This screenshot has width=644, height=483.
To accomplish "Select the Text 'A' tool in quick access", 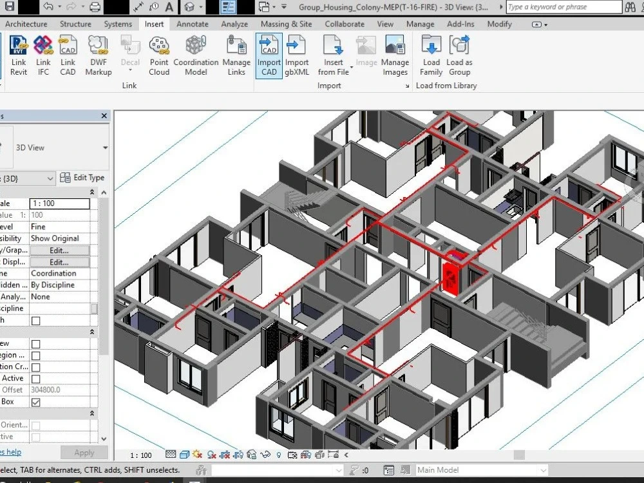I will [169, 7].
